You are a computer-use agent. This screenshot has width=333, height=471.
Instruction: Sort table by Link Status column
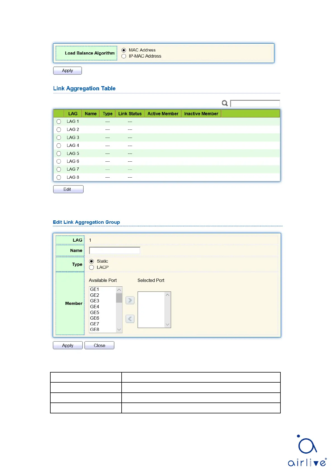[x=130, y=114]
